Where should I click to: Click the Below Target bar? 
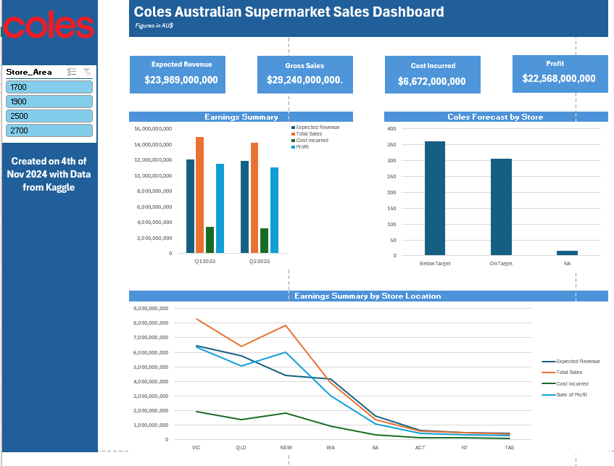(435, 198)
